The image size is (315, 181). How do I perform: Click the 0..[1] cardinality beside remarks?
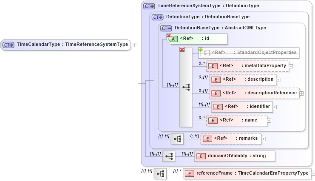tap(194, 136)
